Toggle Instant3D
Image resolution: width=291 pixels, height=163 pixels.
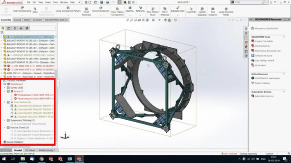[x=191, y=10]
